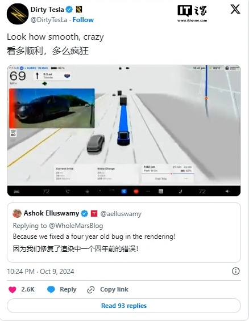249x321 pixels.
Task: Open Dirty Tesla profile avatar
Action: pyautogui.click(x=18, y=14)
